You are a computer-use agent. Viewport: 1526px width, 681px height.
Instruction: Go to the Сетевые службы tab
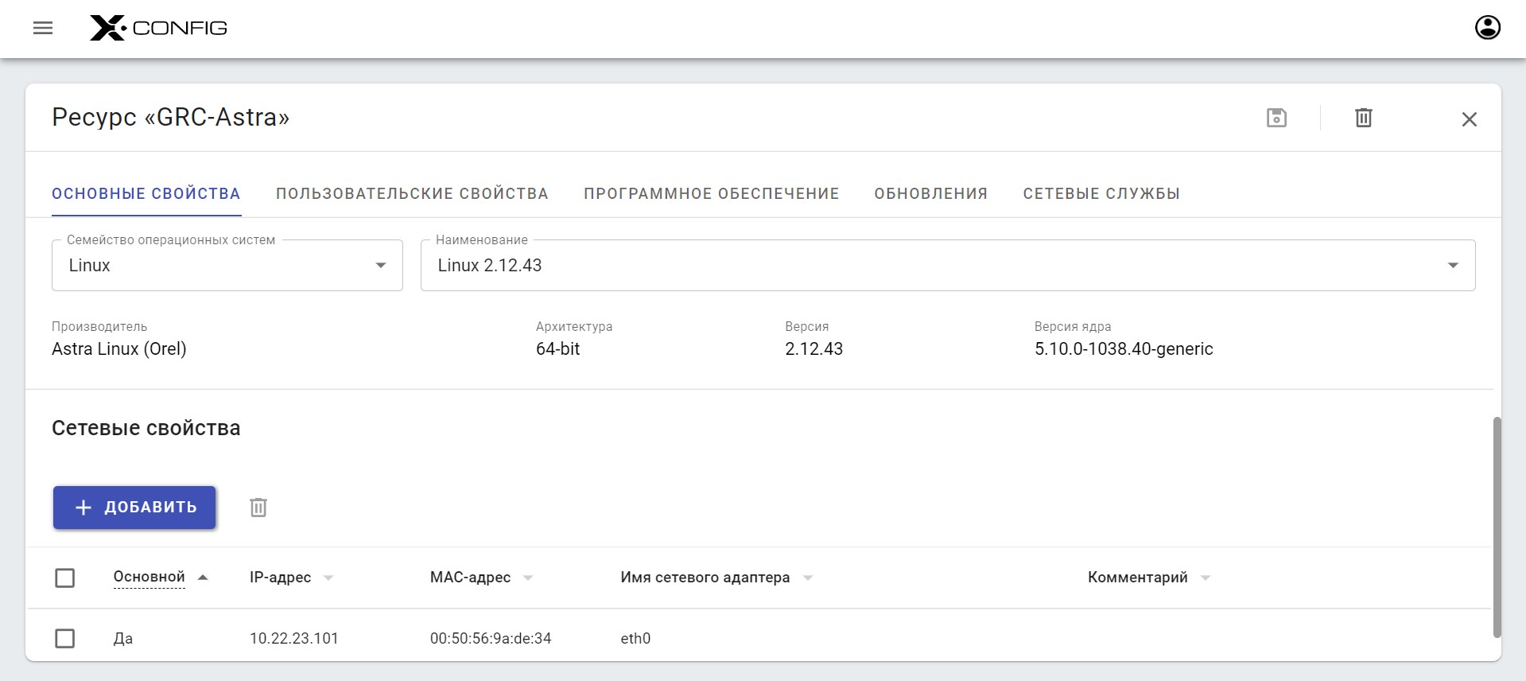[1101, 194]
